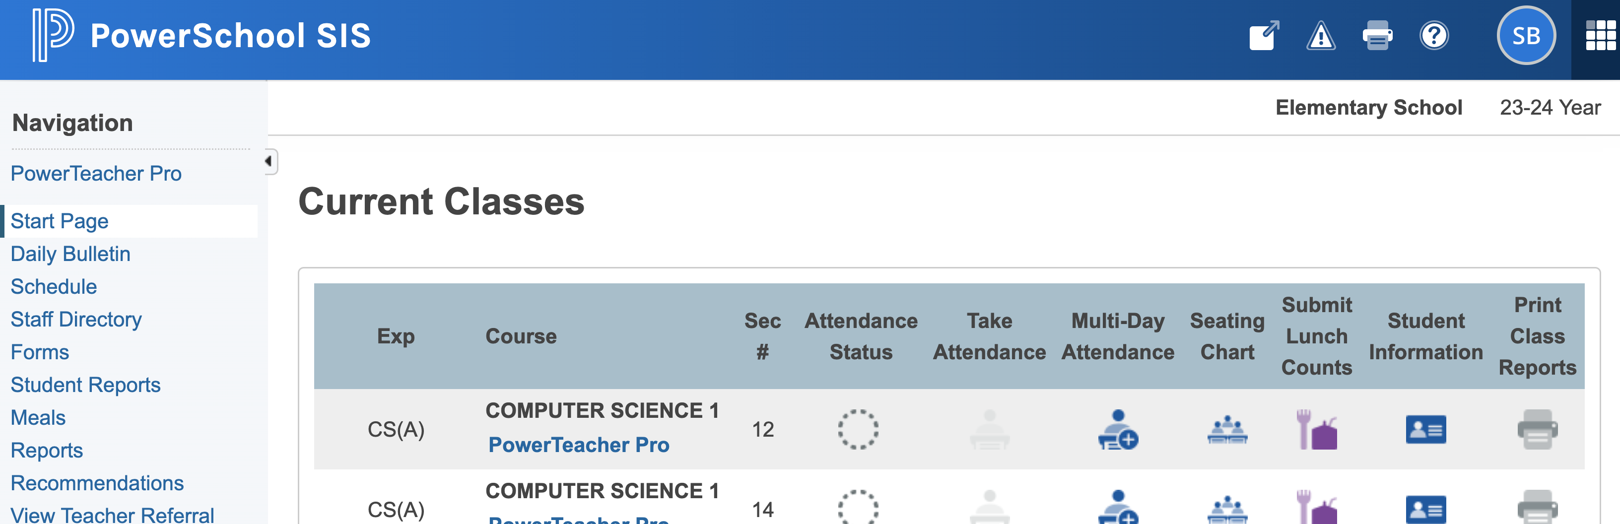This screenshot has width=1620, height=524.
Task: Open Help via the question mark icon
Action: 1434,36
